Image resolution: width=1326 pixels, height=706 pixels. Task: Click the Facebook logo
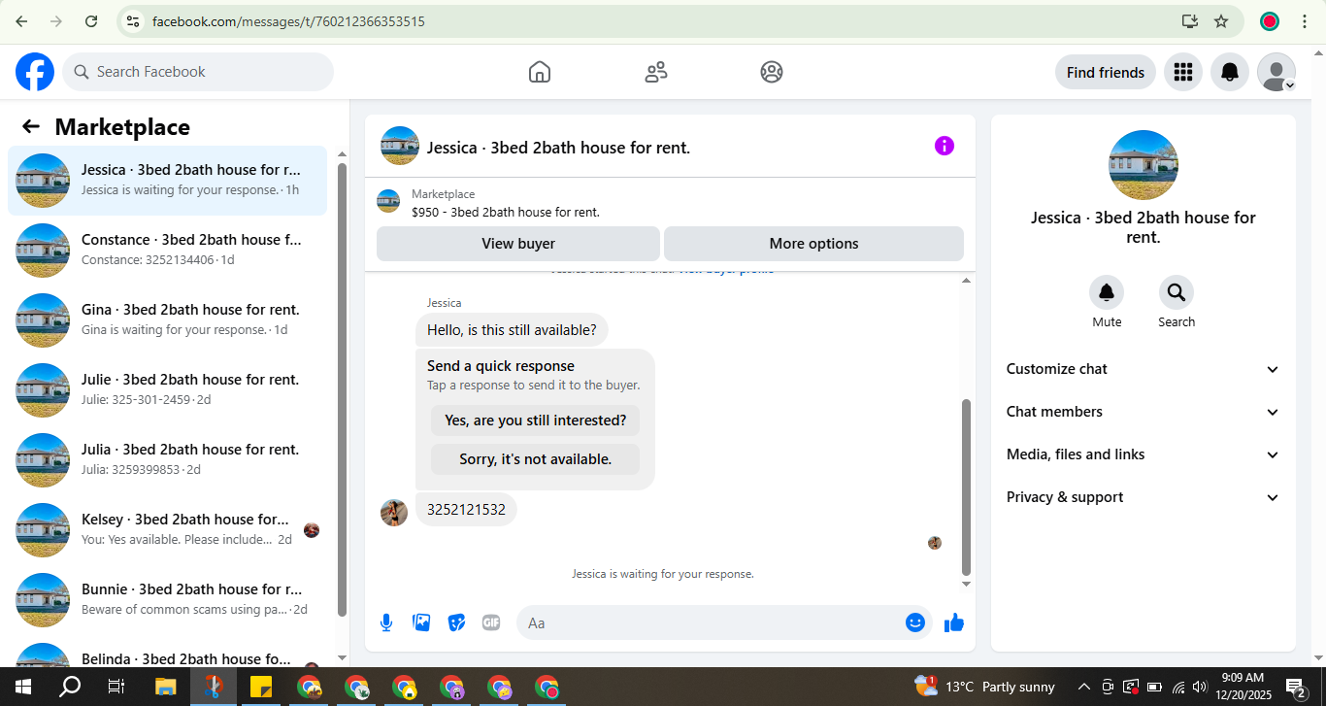(x=35, y=72)
